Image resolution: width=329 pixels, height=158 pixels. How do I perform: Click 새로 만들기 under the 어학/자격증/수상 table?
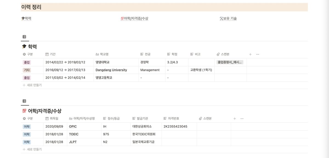(x=32, y=150)
